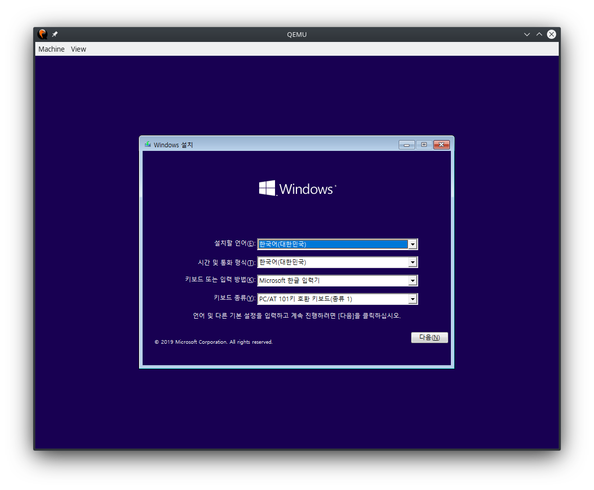Click the 시간 및 통화 형식(T) label
This screenshot has width=594, height=490.
227,262
